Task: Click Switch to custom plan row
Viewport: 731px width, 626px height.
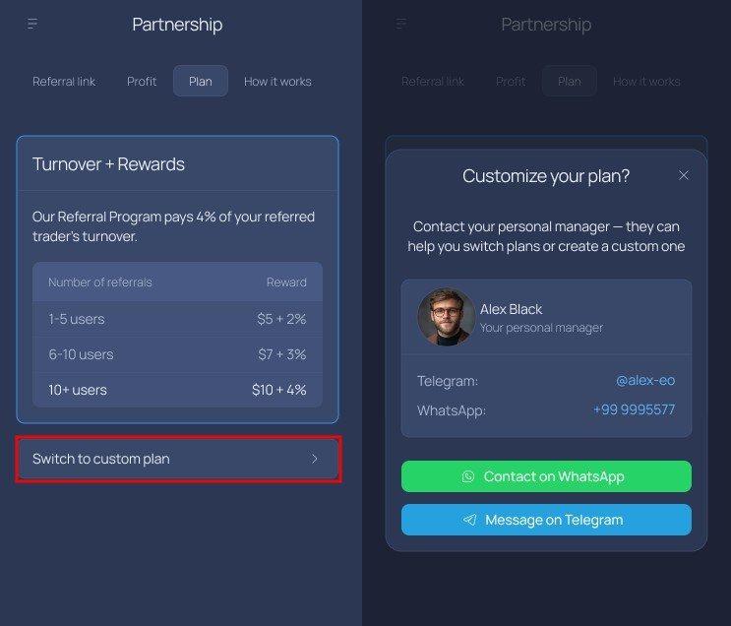Action: click(x=178, y=459)
